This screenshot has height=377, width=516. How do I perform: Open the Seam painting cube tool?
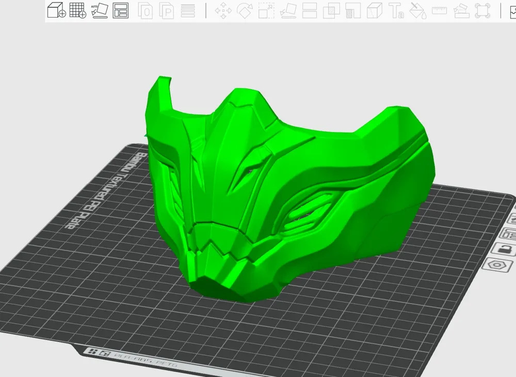click(375, 10)
